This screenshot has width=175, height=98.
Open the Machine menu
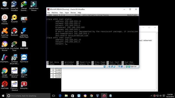55,13
